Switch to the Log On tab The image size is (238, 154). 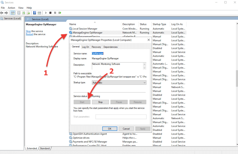click(85, 47)
